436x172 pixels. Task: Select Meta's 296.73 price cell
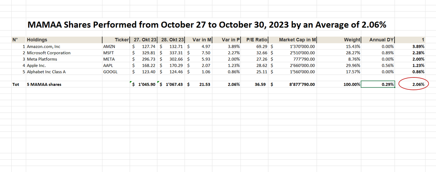pos(144,59)
